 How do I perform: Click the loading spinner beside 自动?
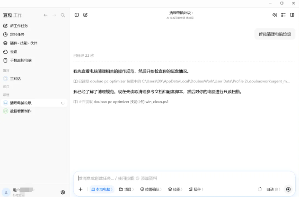pyautogui.click(x=260, y=189)
